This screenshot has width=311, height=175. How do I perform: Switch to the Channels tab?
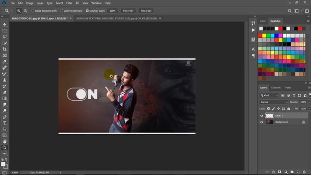[x=276, y=87]
